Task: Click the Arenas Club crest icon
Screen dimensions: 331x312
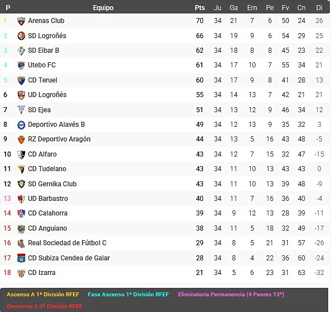Action: coord(21,21)
